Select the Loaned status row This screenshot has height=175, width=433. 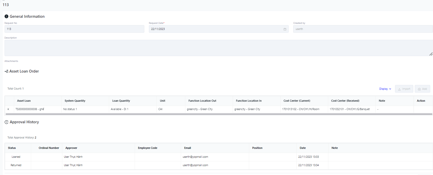[16, 157]
